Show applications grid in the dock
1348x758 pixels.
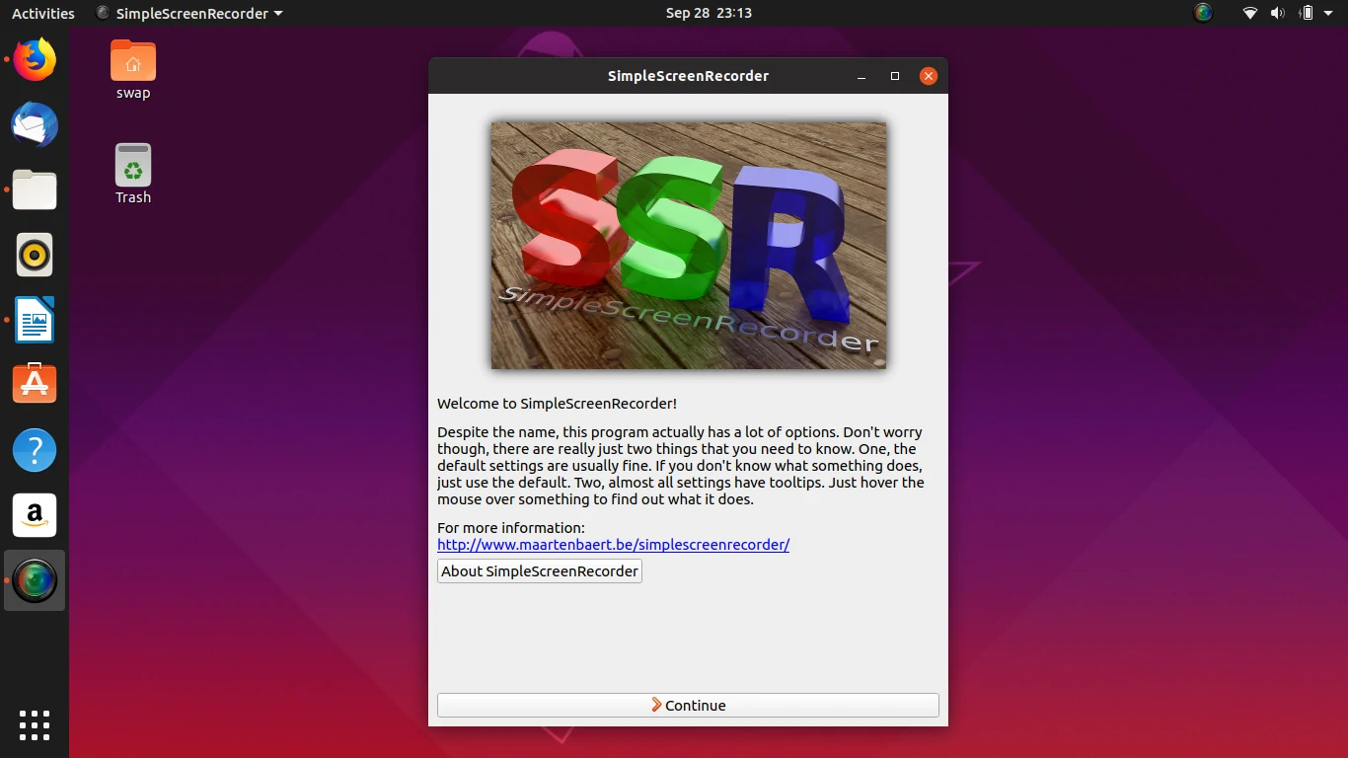35,724
